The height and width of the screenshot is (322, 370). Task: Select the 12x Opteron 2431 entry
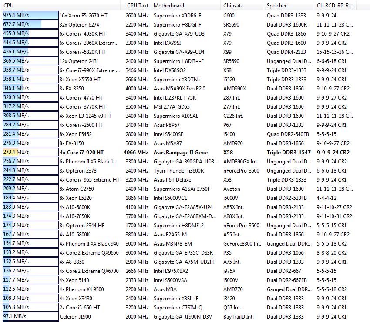(79, 61)
